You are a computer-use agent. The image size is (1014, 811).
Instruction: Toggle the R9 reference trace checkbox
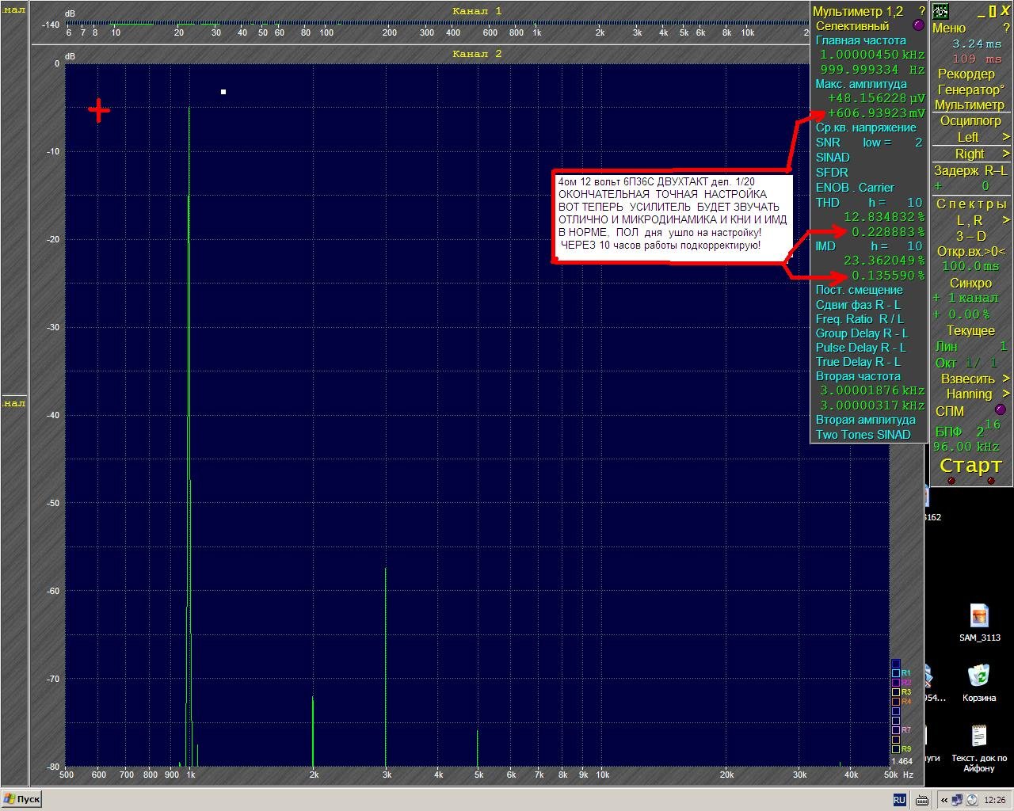[x=896, y=749]
